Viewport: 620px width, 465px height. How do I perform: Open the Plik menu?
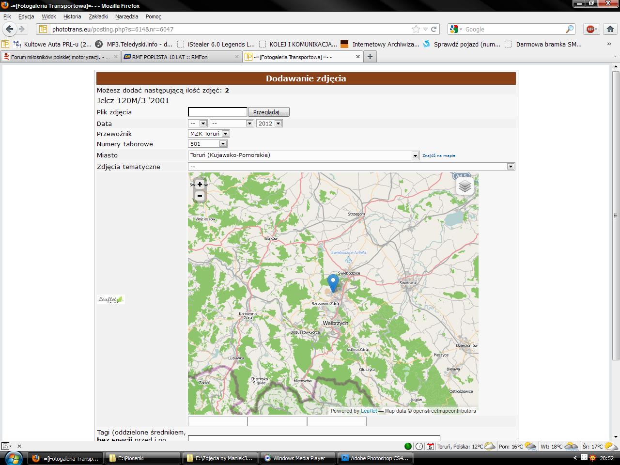coord(7,16)
